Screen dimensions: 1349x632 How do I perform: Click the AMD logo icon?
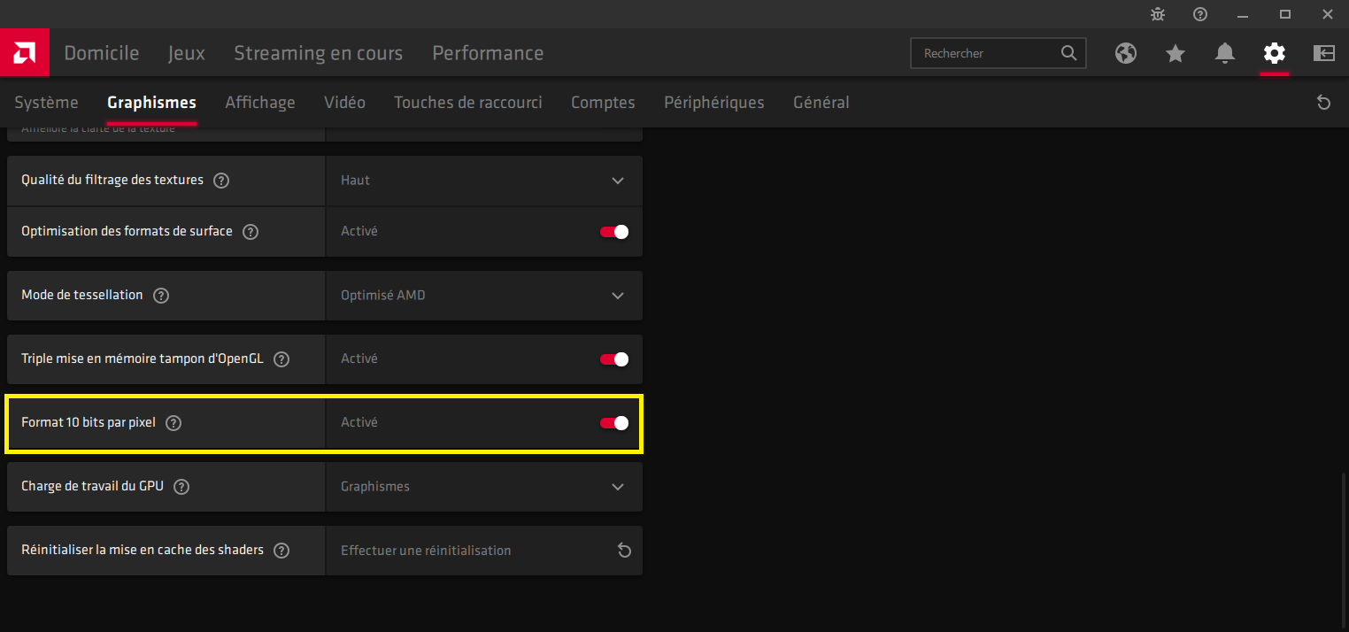24,53
